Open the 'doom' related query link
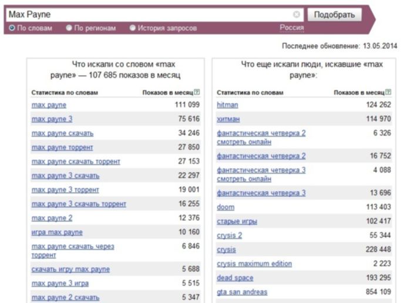 coord(225,207)
